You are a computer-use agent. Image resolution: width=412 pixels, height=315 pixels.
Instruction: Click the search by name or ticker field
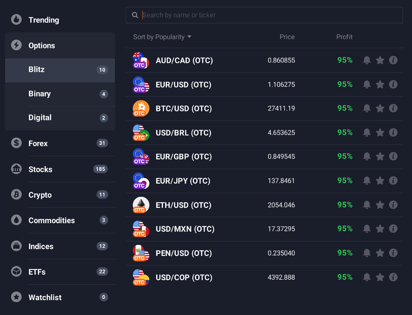pyautogui.click(x=264, y=15)
